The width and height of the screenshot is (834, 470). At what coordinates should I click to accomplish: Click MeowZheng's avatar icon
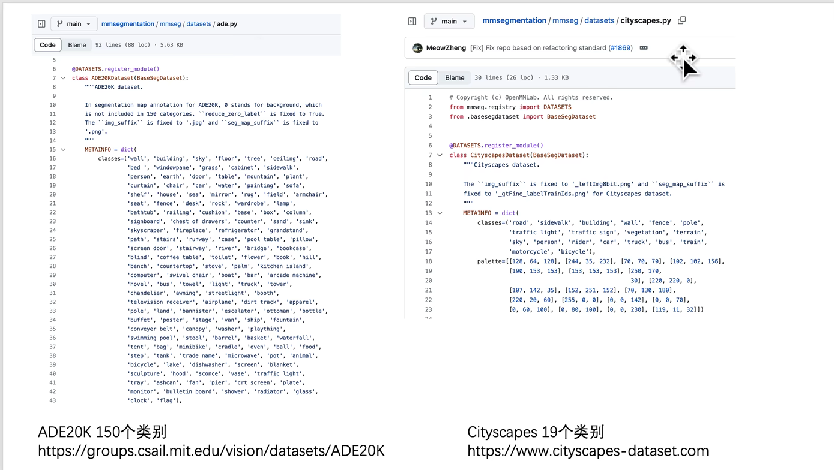(x=417, y=47)
